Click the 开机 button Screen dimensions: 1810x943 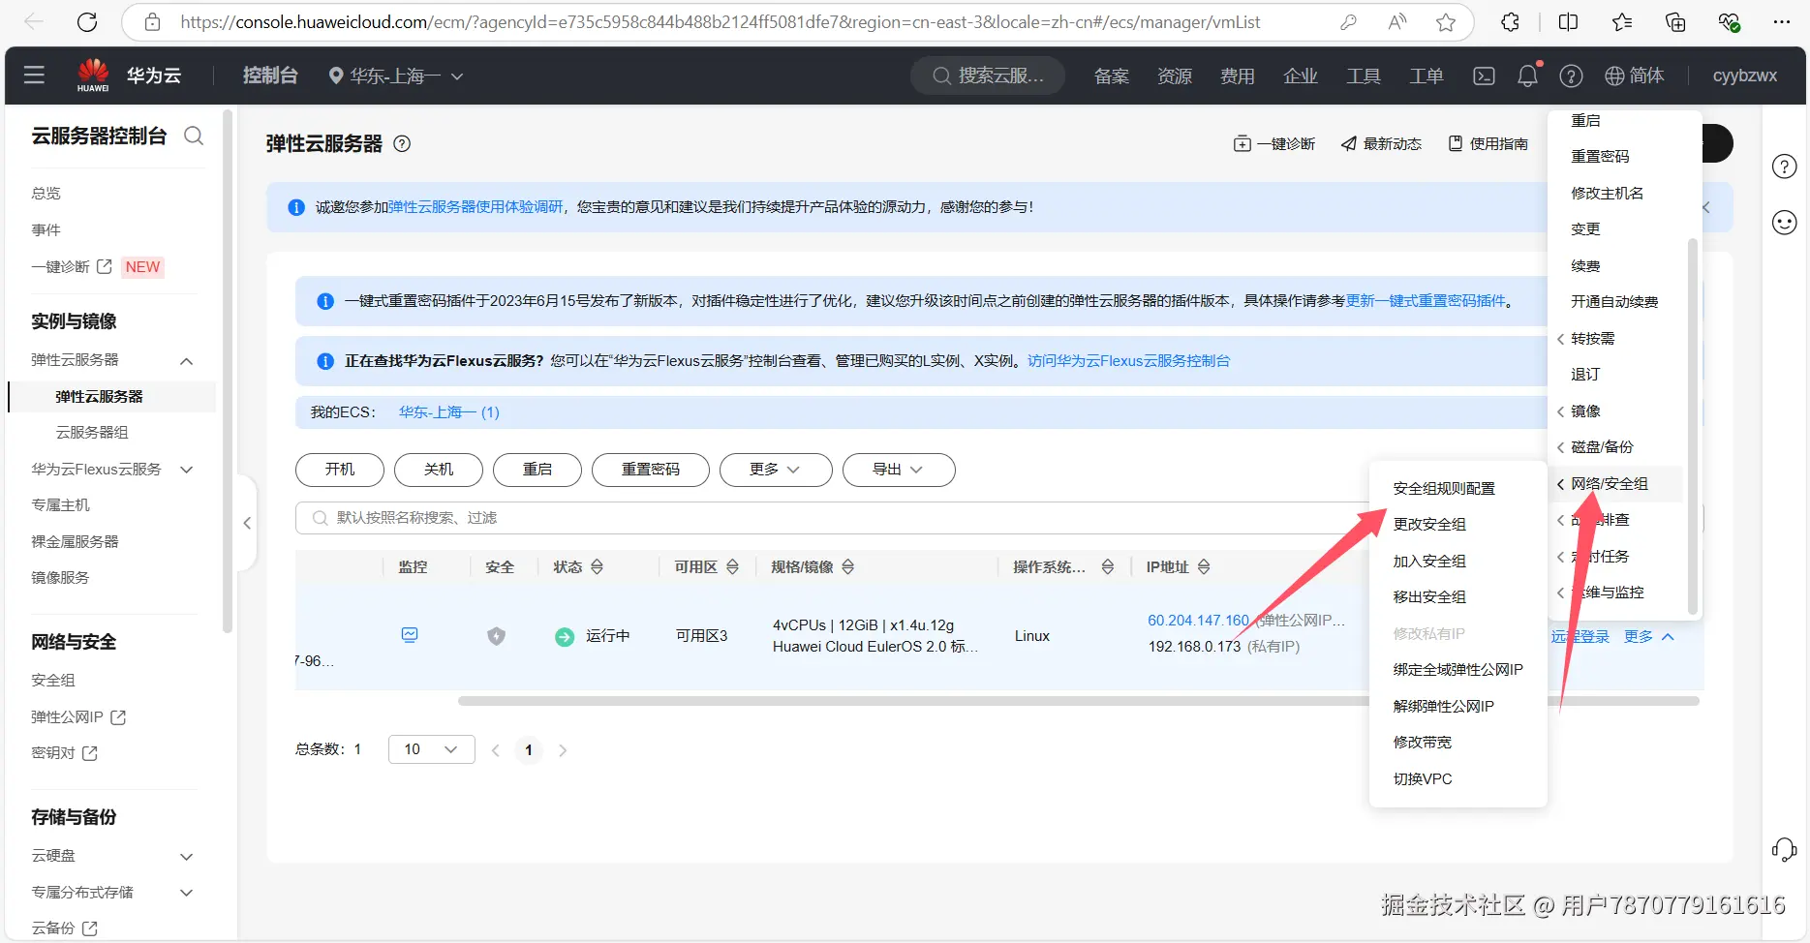tap(340, 470)
